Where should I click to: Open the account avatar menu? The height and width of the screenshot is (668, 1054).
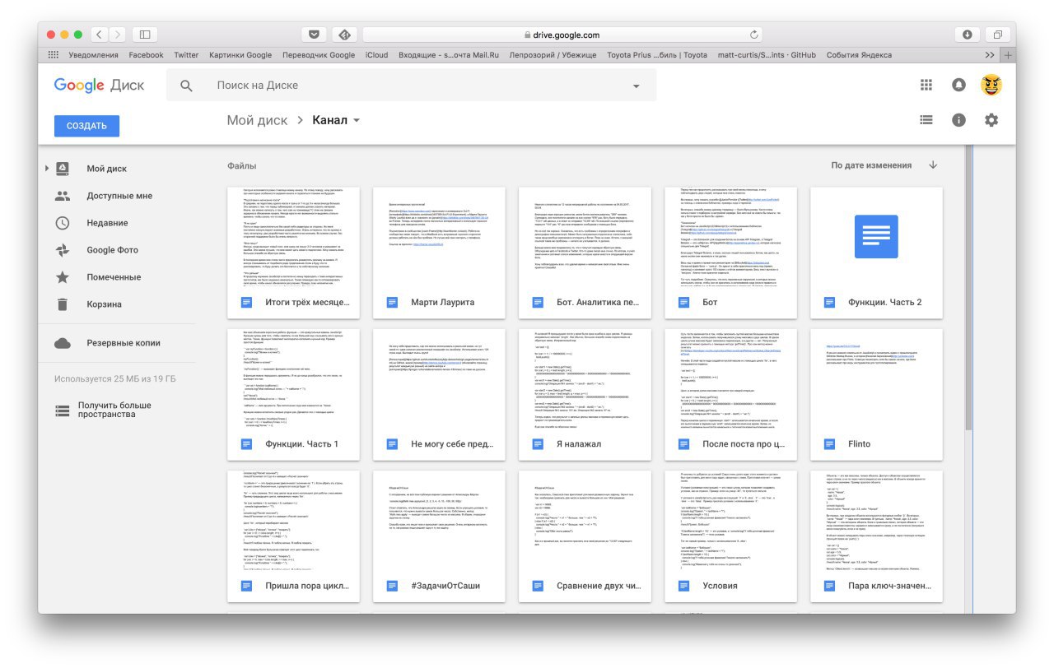click(991, 85)
